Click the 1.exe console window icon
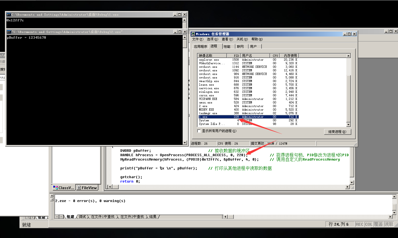398x238 pixels. (x=9, y=15)
